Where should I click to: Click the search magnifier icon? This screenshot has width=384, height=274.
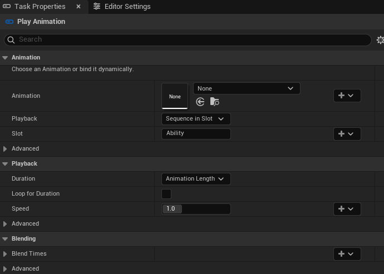point(11,39)
